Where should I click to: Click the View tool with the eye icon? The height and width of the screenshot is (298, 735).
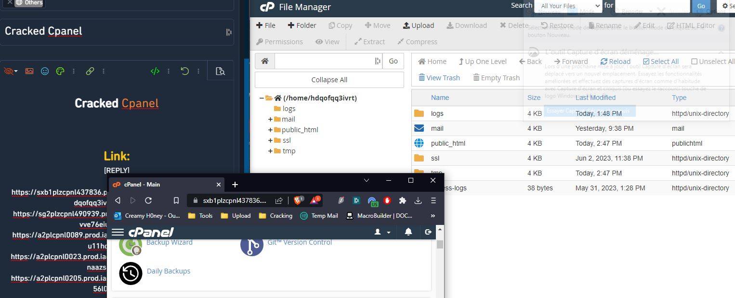coord(328,42)
